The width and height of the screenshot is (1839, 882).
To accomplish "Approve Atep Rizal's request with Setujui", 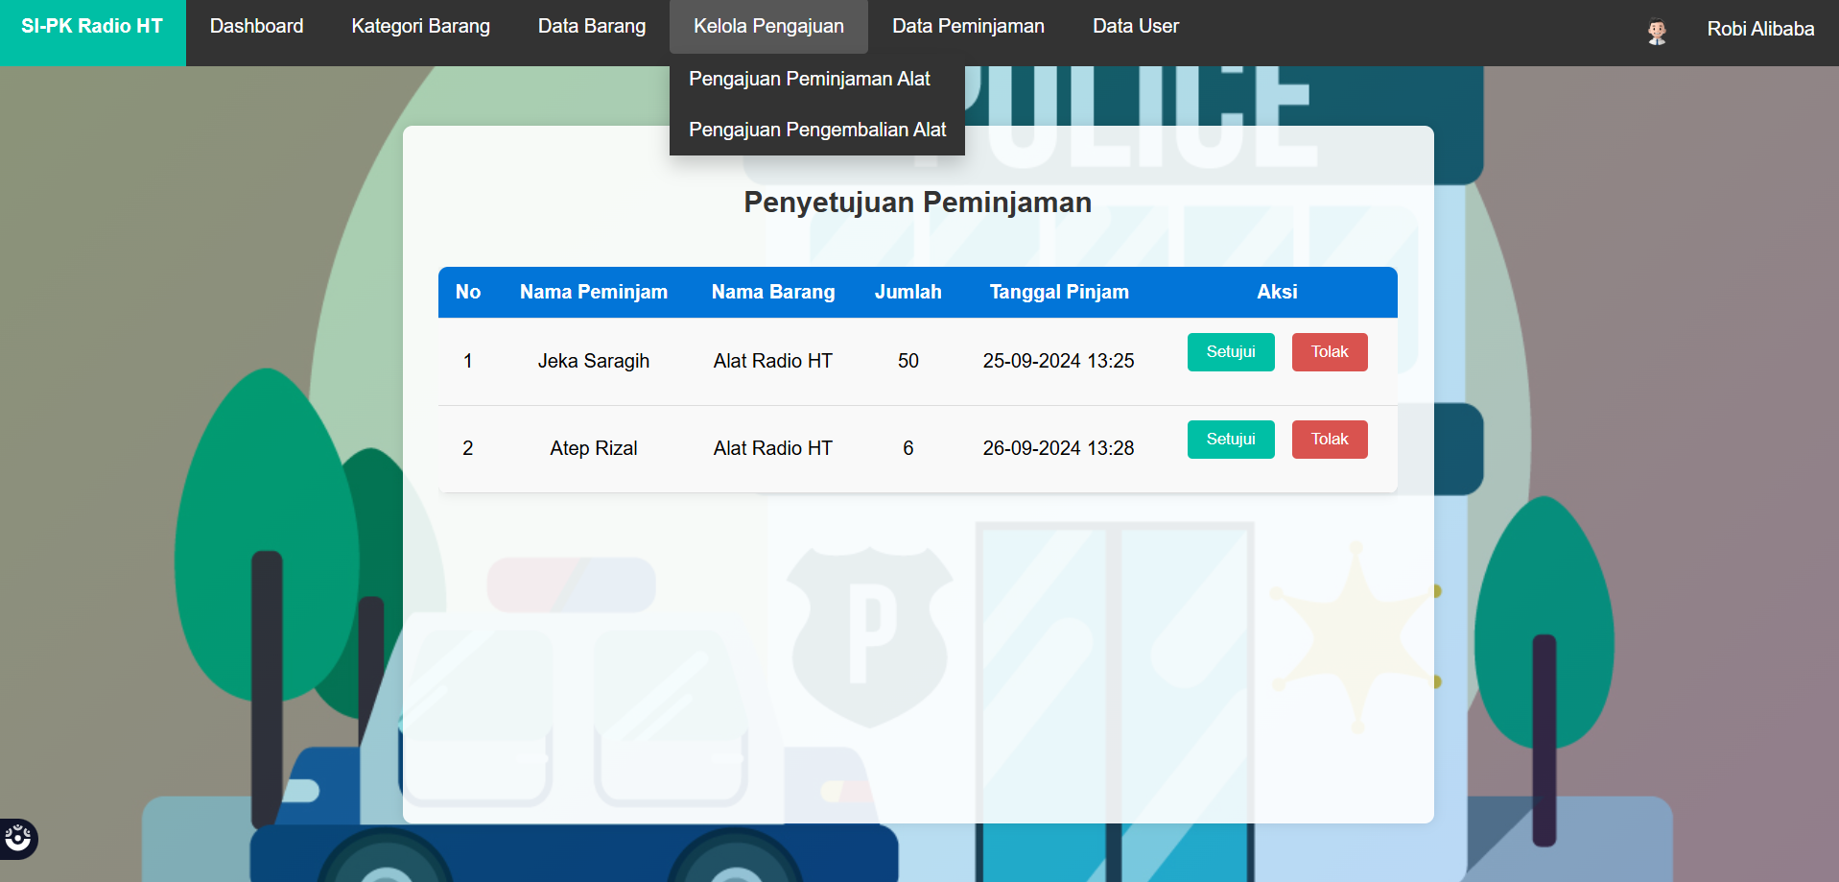I will pos(1231,440).
